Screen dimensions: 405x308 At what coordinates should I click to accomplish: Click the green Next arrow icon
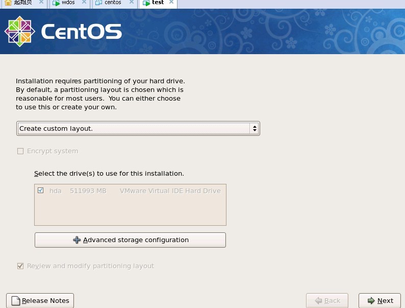[371, 300]
